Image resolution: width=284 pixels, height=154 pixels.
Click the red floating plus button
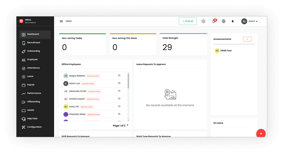click(x=261, y=133)
